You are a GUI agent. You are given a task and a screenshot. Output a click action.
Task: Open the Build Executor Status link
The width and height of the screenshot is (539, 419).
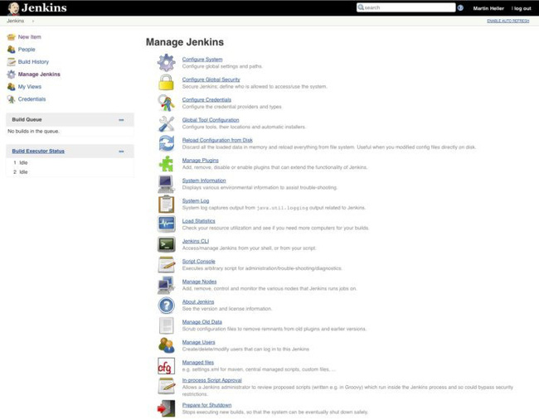[38, 151]
